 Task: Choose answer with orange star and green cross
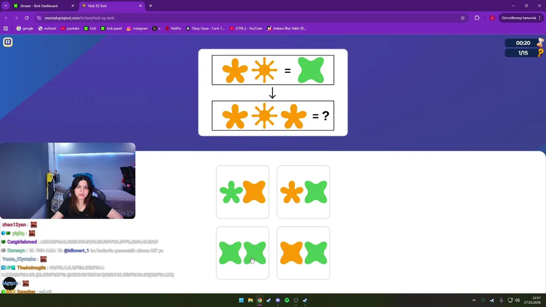click(303, 192)
